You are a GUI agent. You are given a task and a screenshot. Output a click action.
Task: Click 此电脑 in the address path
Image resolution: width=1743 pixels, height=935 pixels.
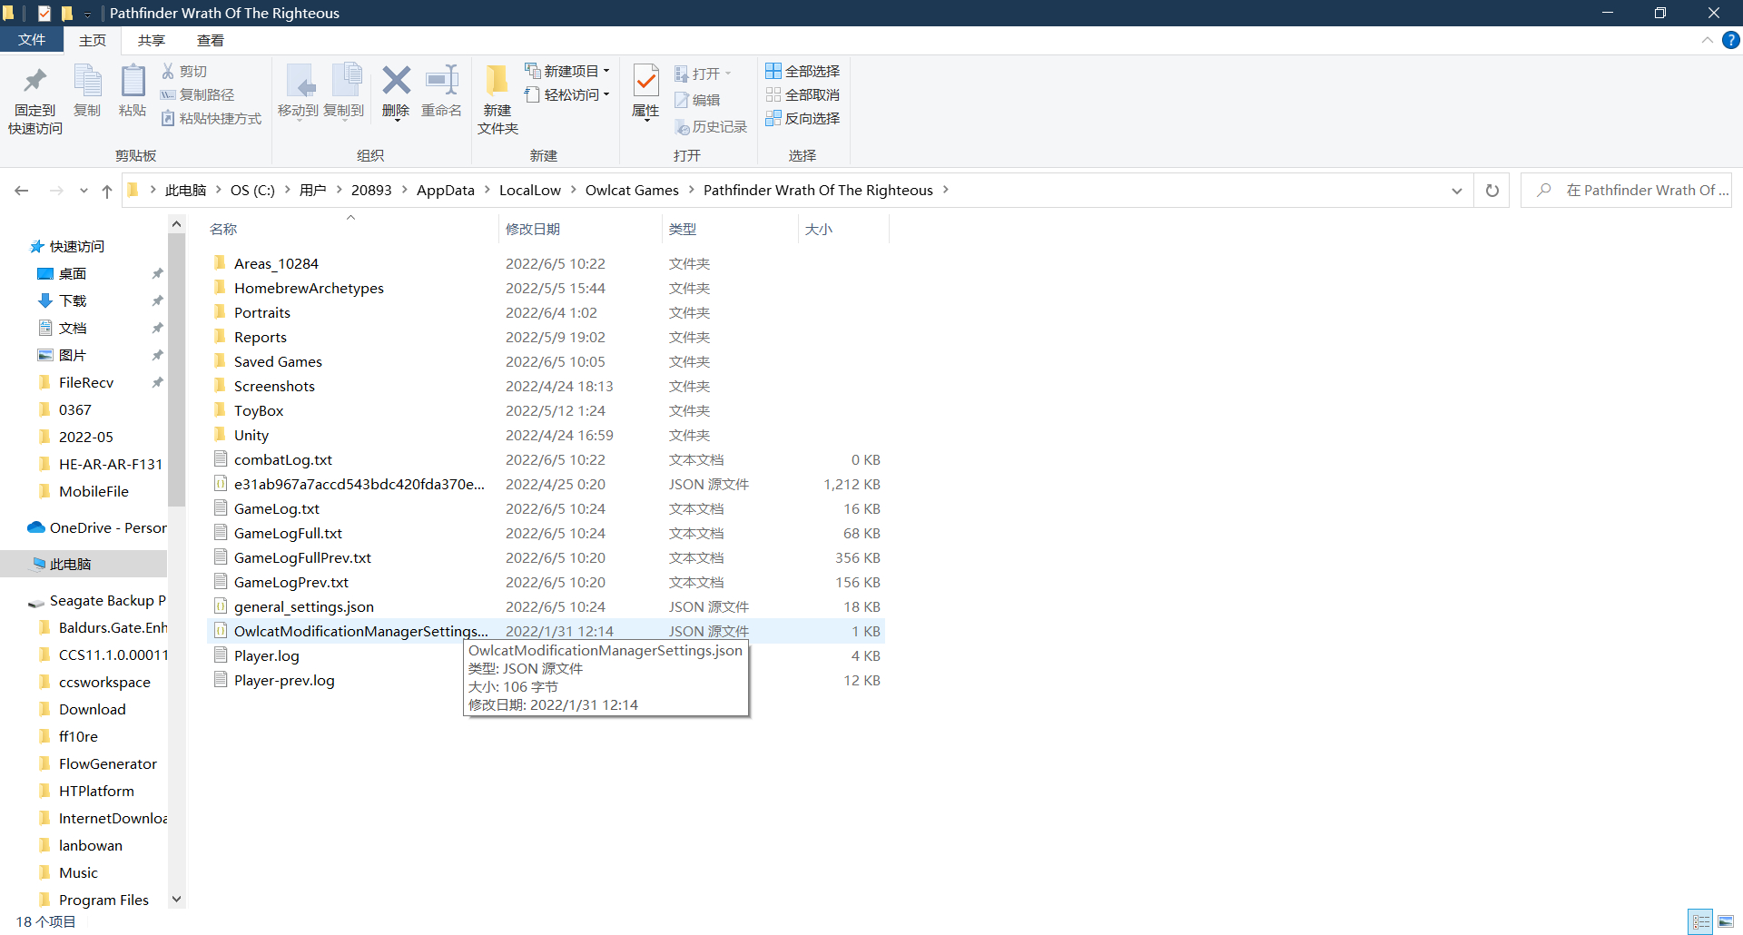tap(186, 190)
